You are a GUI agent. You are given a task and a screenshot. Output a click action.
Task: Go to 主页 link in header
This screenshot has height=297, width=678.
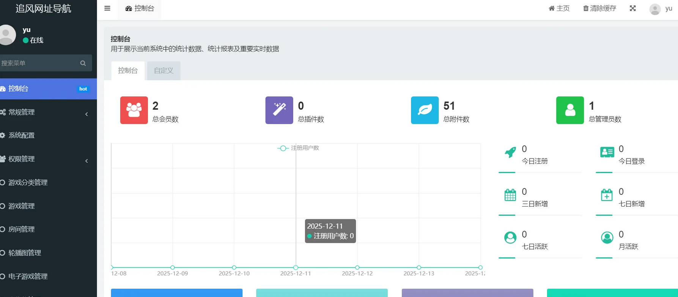point(559,8)
